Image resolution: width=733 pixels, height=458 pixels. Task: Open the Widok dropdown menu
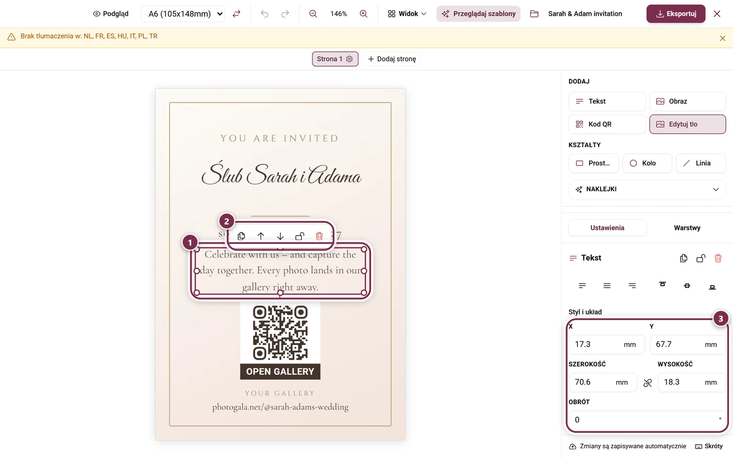click(x=407, y=14)
